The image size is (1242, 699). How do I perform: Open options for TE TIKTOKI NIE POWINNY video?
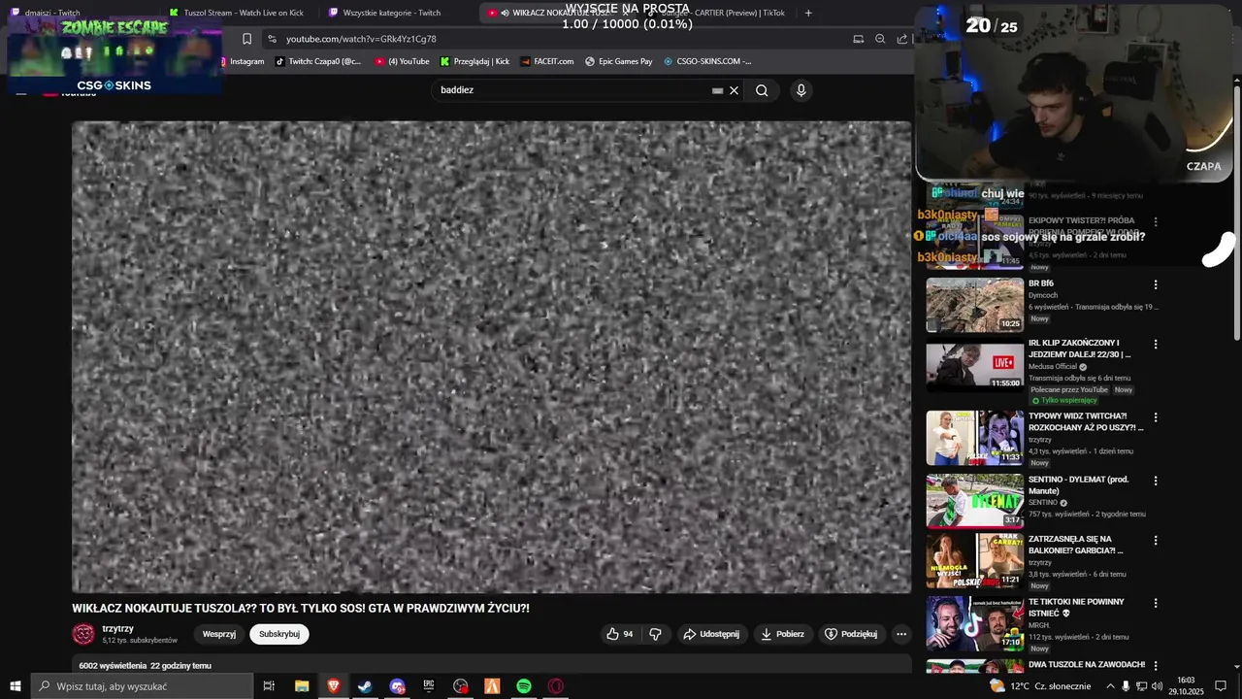[1155, 603]
